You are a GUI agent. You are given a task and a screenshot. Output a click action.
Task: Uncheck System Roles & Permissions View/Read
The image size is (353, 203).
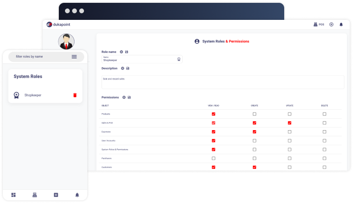(214, 150)
